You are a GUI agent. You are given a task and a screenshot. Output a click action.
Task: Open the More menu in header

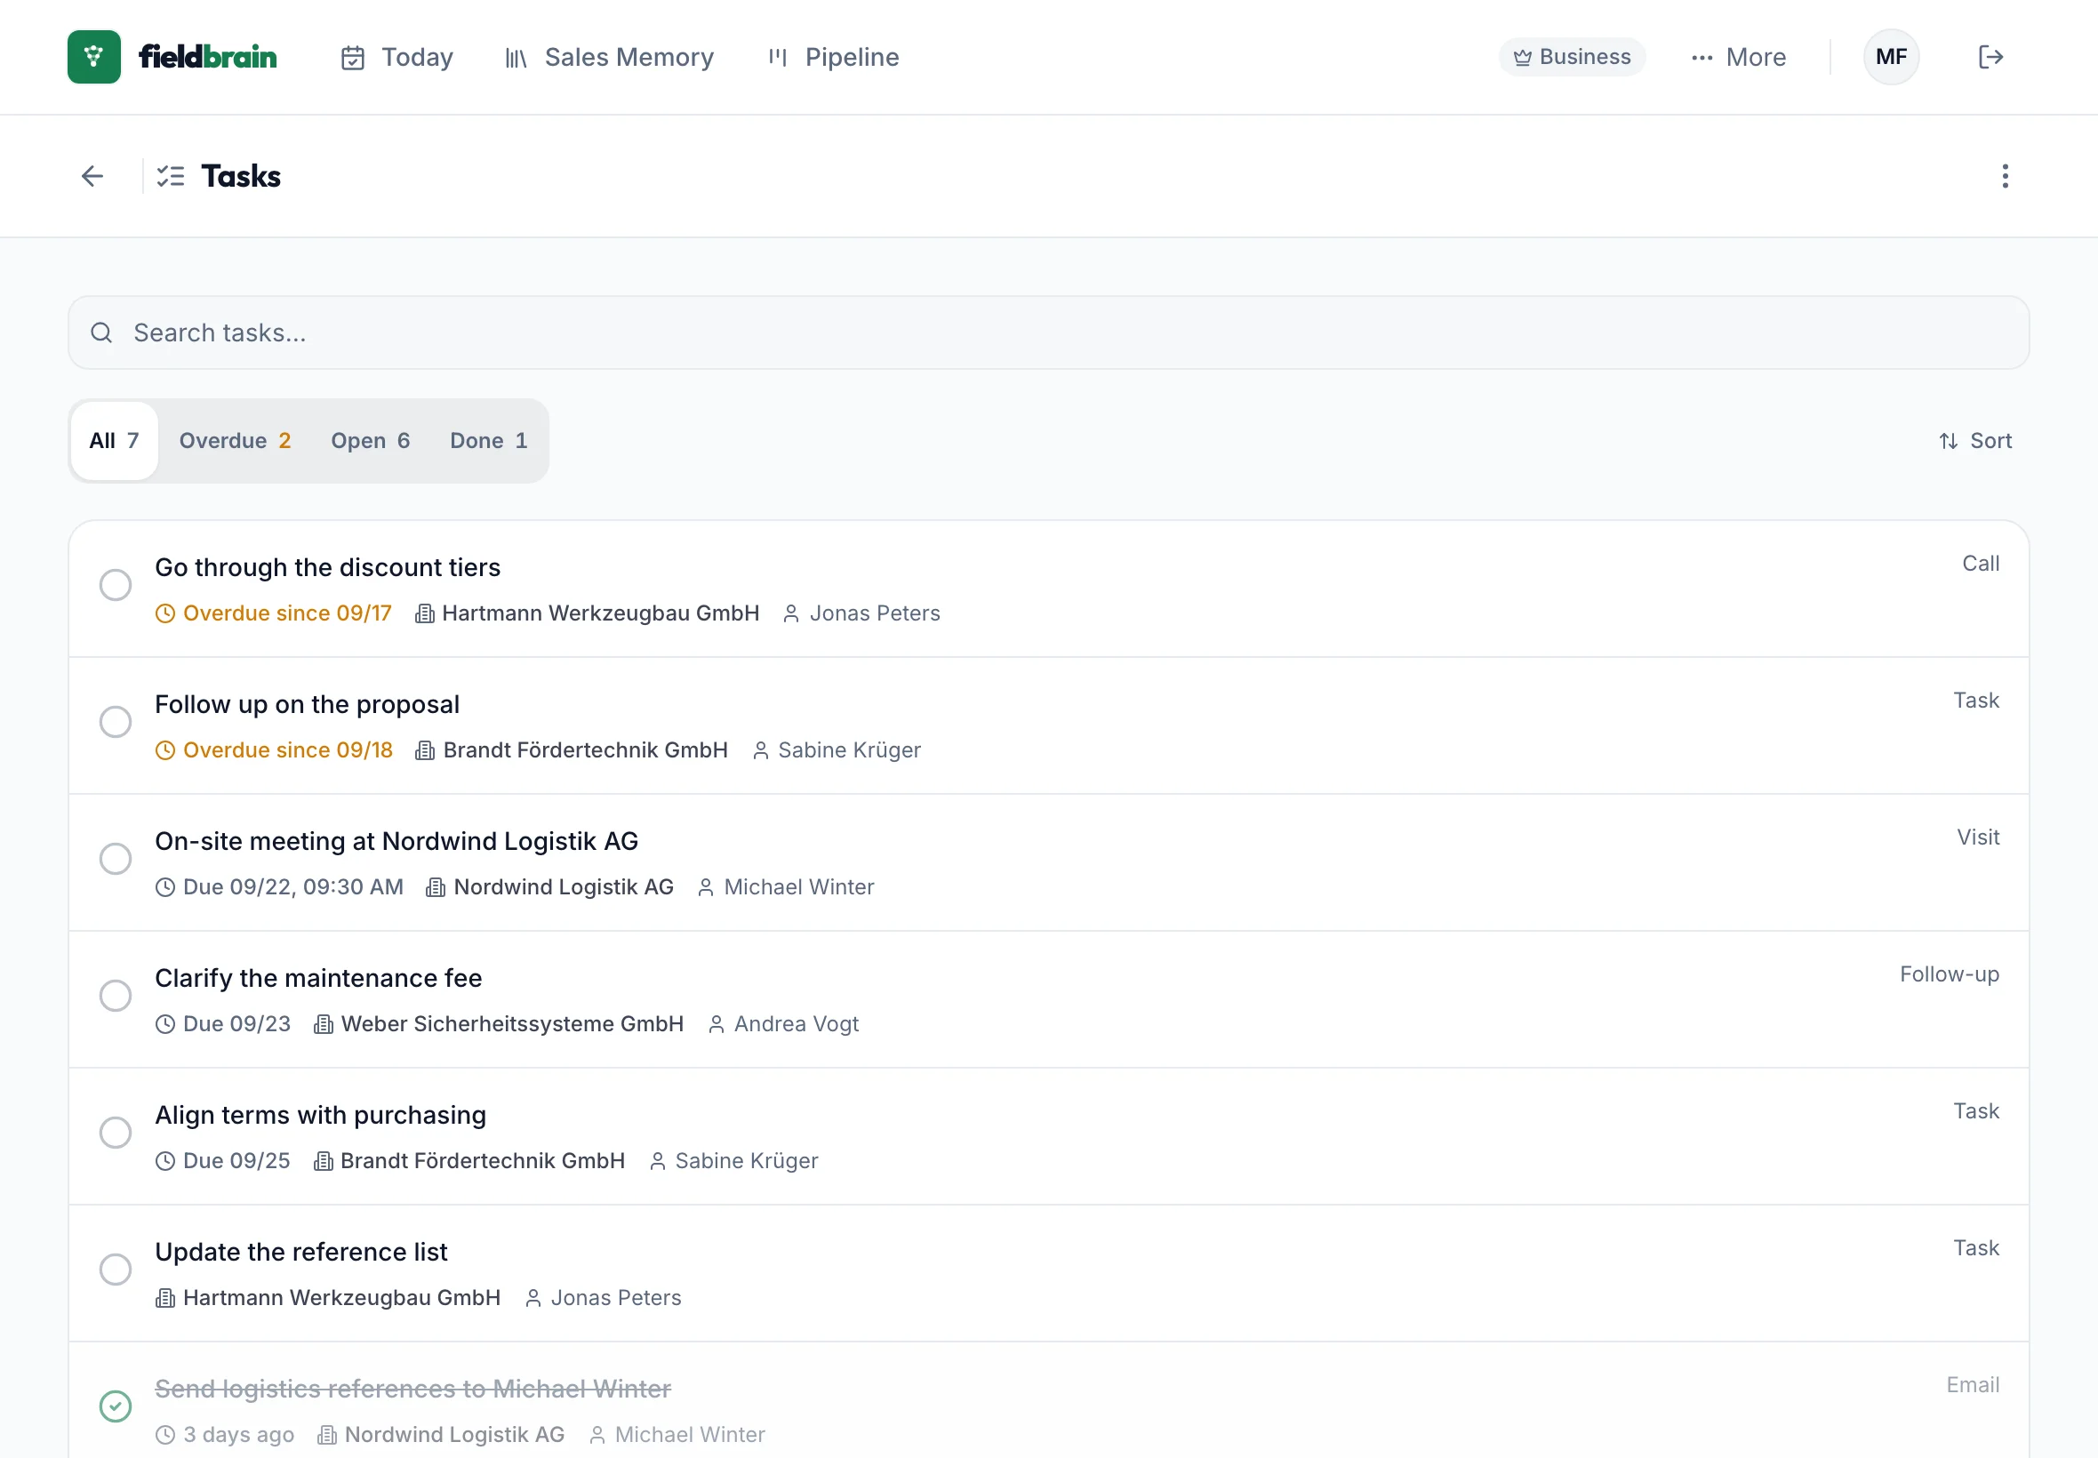tap(1738, 57)
